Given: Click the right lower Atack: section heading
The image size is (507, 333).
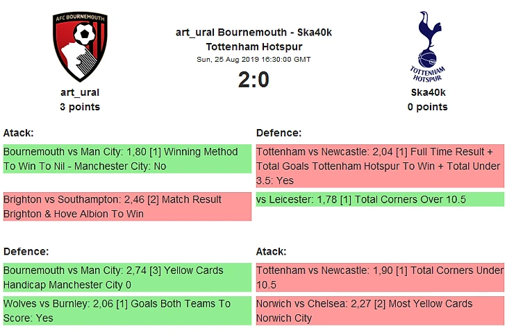Looking at the screenshot, I should (271, 251).
